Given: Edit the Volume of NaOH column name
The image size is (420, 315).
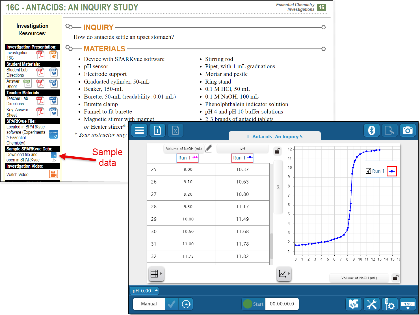Looking at the screenshot, I should pos(208,148).
